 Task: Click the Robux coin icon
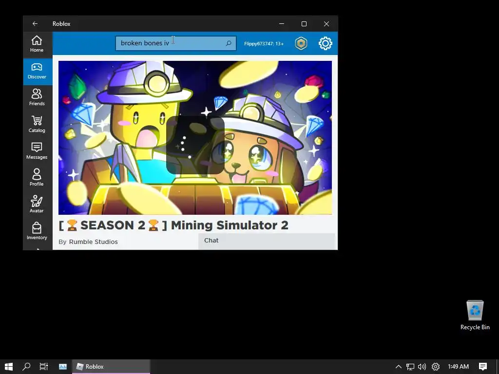[x=301, y=43]
